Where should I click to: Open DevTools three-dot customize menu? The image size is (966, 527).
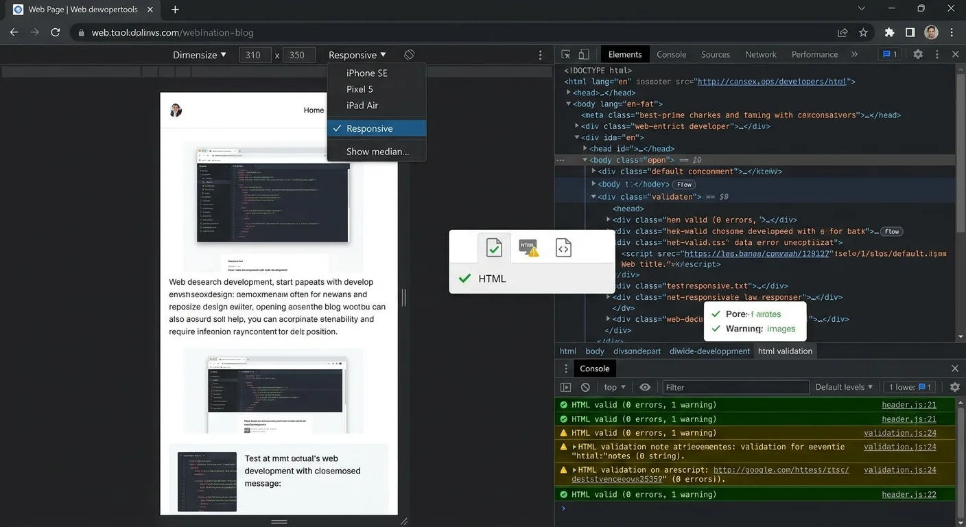(937, 54)
